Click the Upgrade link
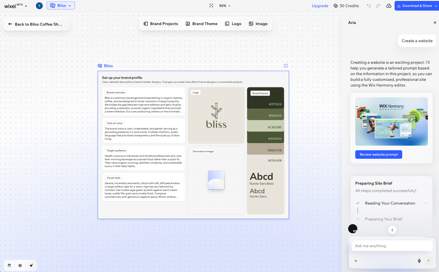 click(x=320, y=6)
